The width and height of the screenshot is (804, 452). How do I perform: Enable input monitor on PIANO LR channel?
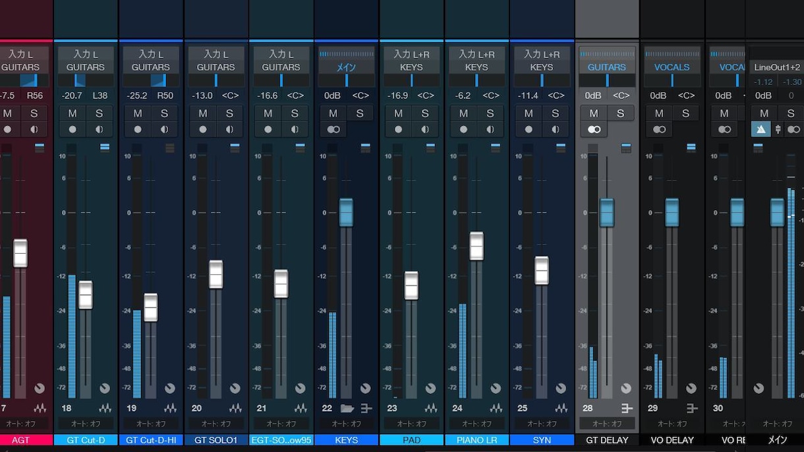point(490,129)
